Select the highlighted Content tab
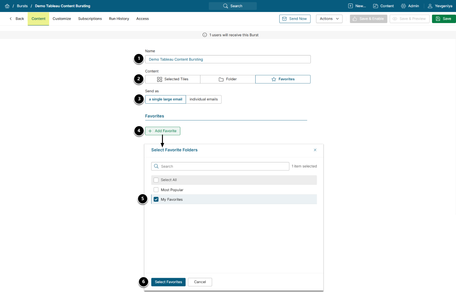The image size is (456, 296). coord(38,19)
